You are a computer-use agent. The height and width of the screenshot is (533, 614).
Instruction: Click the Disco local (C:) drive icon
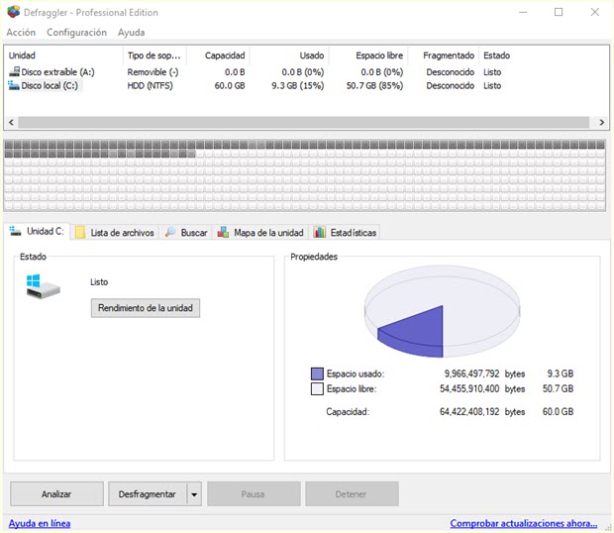click(x=14, y=85)
